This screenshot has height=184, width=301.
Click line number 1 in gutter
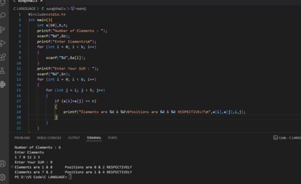(20, 14)
